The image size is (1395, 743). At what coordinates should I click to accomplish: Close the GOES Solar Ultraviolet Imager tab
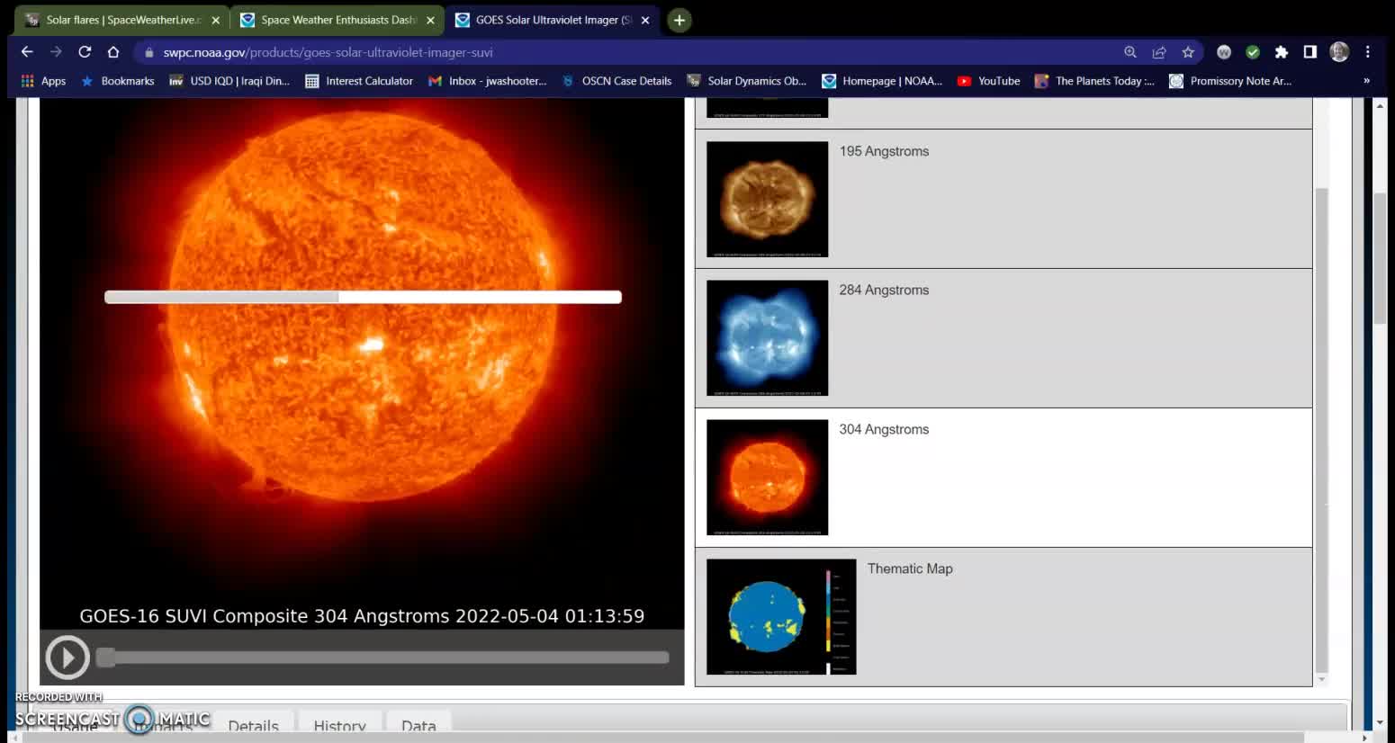(x=645, y=20)
